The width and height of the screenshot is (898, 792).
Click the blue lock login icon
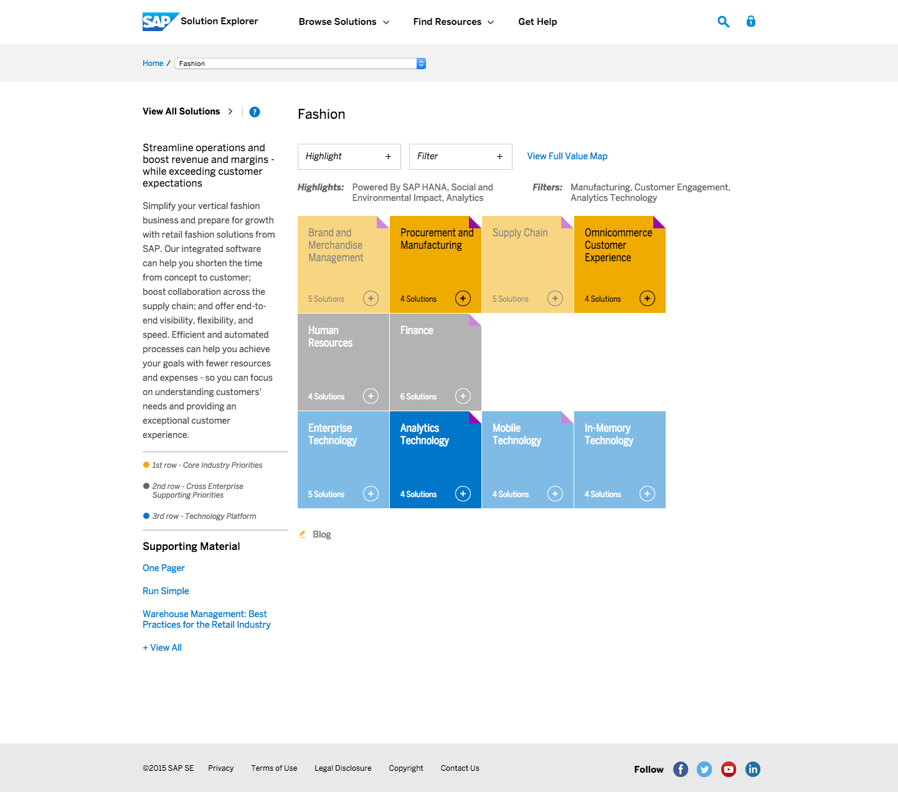(751, 21)
